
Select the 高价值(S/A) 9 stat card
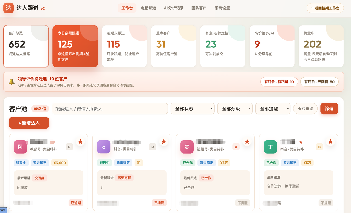tap(272, 46)
